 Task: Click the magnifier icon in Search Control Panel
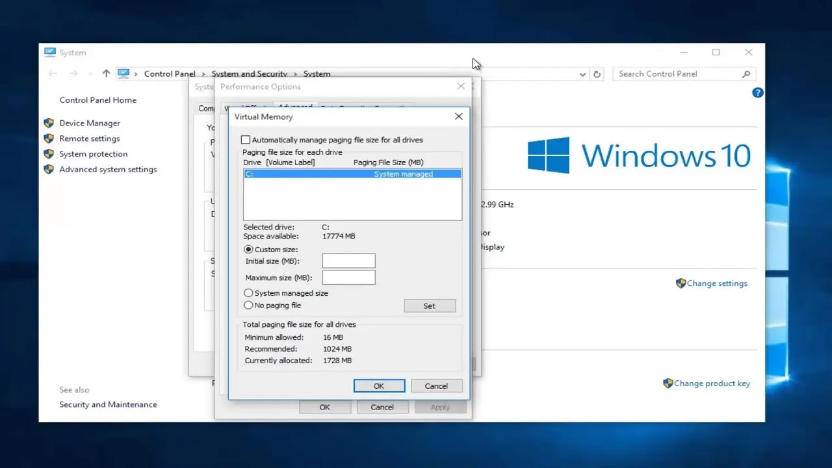click(746, 74)
